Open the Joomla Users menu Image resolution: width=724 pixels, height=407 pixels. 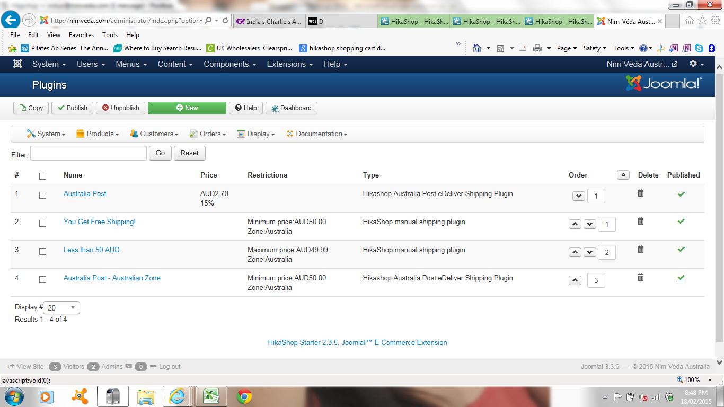tap(91, 64)
